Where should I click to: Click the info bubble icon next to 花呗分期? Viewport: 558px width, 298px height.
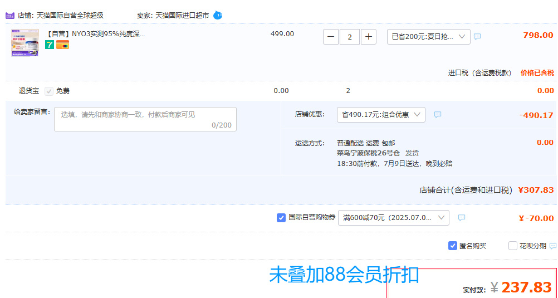coord(553,246)
